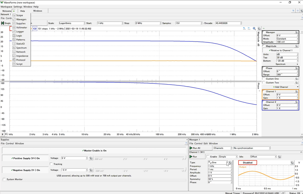Toggle Negative Supply (V-) On button

pos(25,170)
